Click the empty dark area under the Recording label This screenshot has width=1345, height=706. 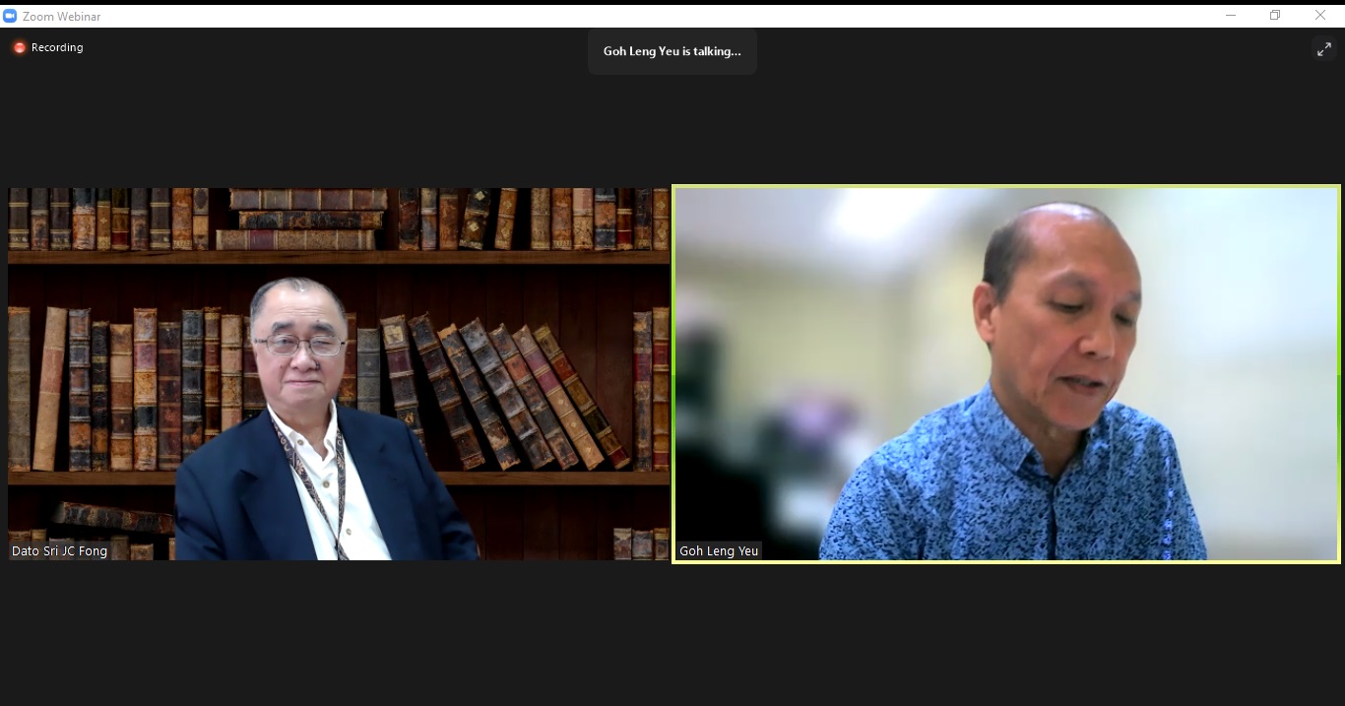pos(59,118)
